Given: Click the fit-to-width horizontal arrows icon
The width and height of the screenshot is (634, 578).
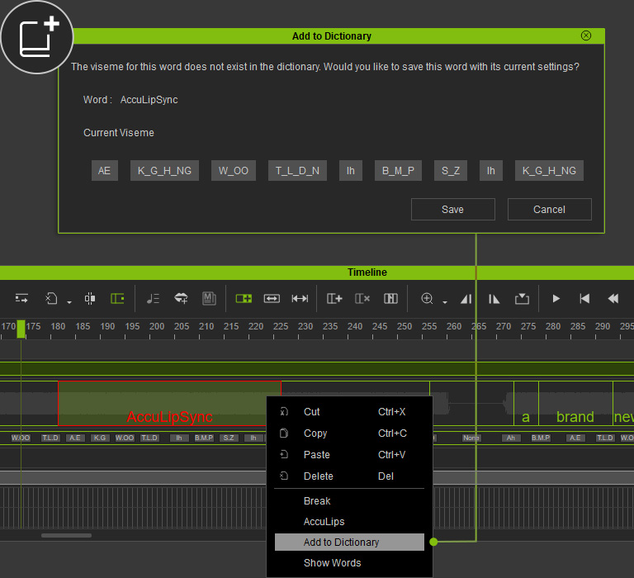Looking at the screenshot, I should click(272, 298).
